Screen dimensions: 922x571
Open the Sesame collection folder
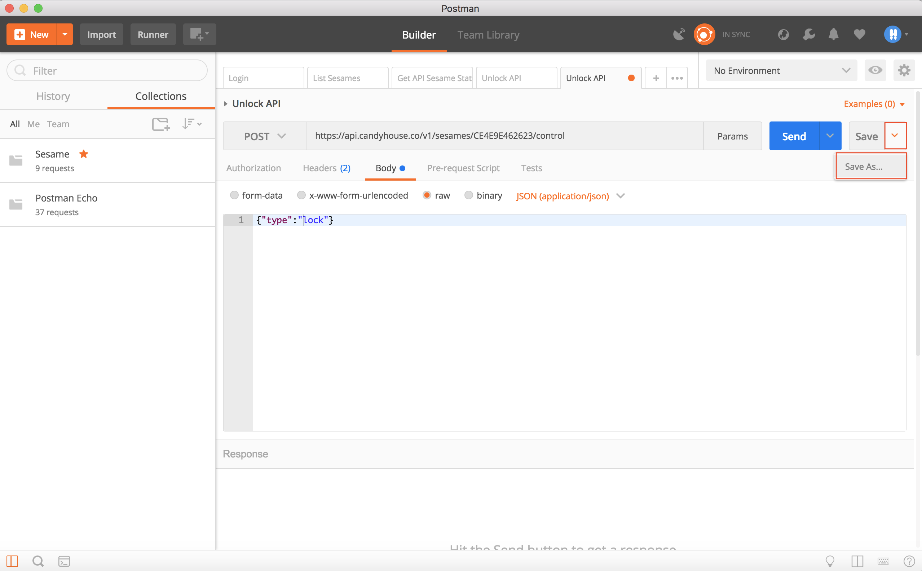point(107,160)
